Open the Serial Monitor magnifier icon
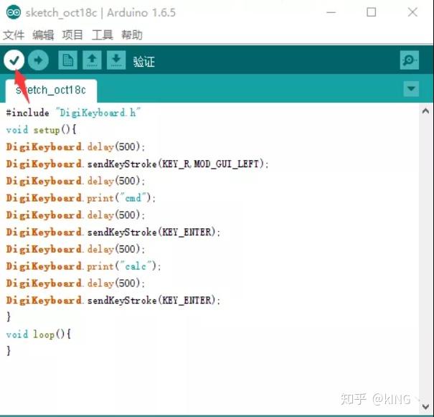434x417 pixels. (410, 60)
